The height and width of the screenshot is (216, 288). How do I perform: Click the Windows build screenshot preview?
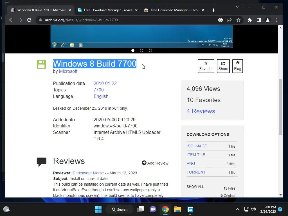[x=142, y=37]
